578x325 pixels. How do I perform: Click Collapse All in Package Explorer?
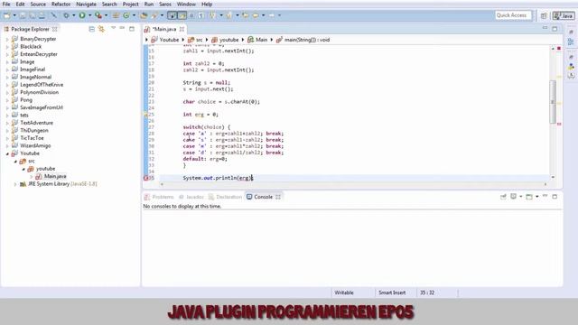92,29
